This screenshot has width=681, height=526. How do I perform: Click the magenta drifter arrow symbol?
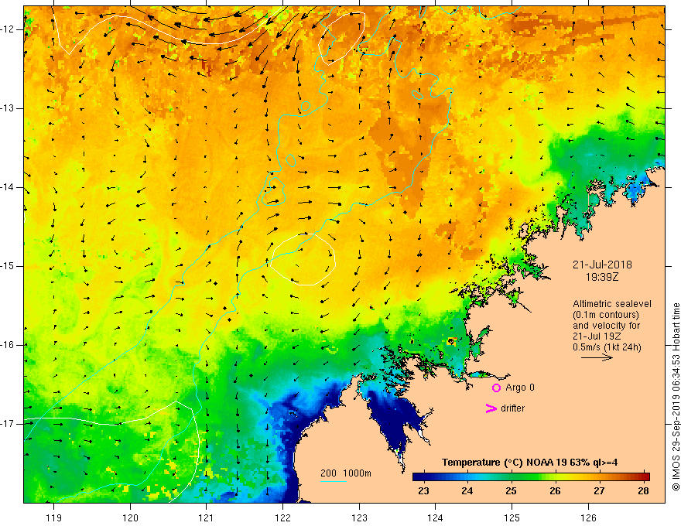[491, 408]
